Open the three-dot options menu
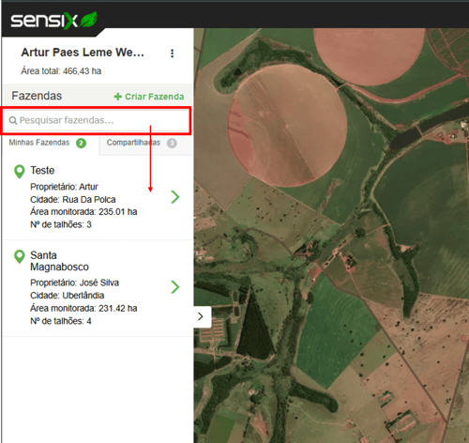 tap(172, 53)
